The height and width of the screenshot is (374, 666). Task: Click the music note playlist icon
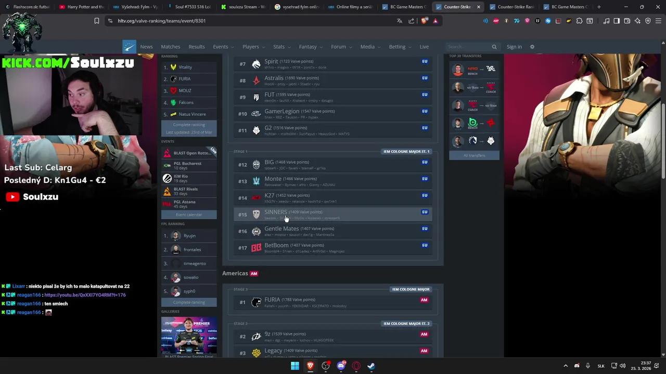click(x=606, y=21)
